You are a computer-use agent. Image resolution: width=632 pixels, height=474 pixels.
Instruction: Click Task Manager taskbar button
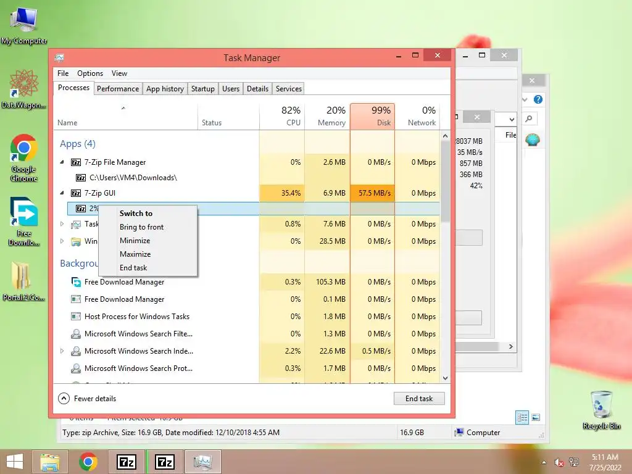click(202, 462)
